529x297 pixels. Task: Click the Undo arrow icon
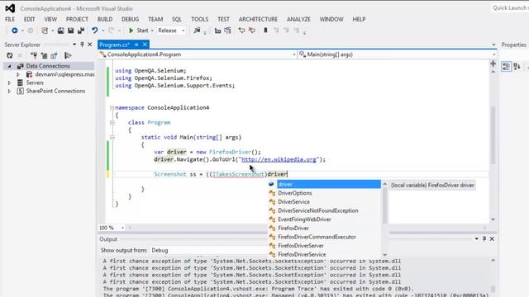coord(95,31)
